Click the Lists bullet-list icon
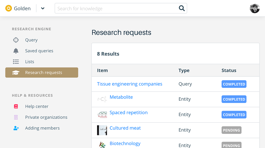Screen dimensions: 265x148 (x=16, y=62)
